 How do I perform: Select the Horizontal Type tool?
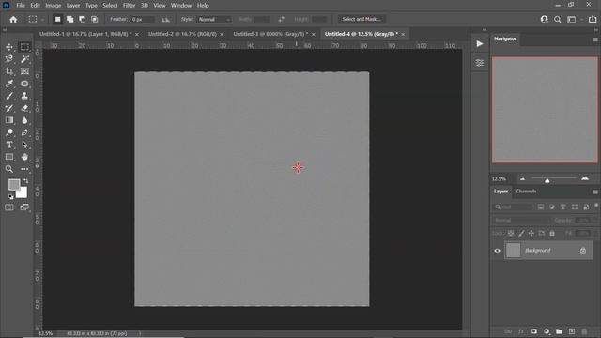(9, 145)
